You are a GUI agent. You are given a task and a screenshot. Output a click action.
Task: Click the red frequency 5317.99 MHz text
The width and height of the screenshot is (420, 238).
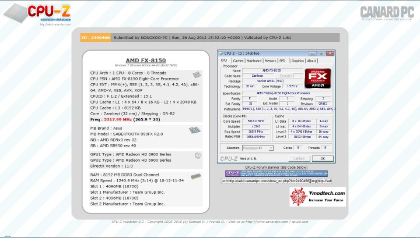click(118, 119)
